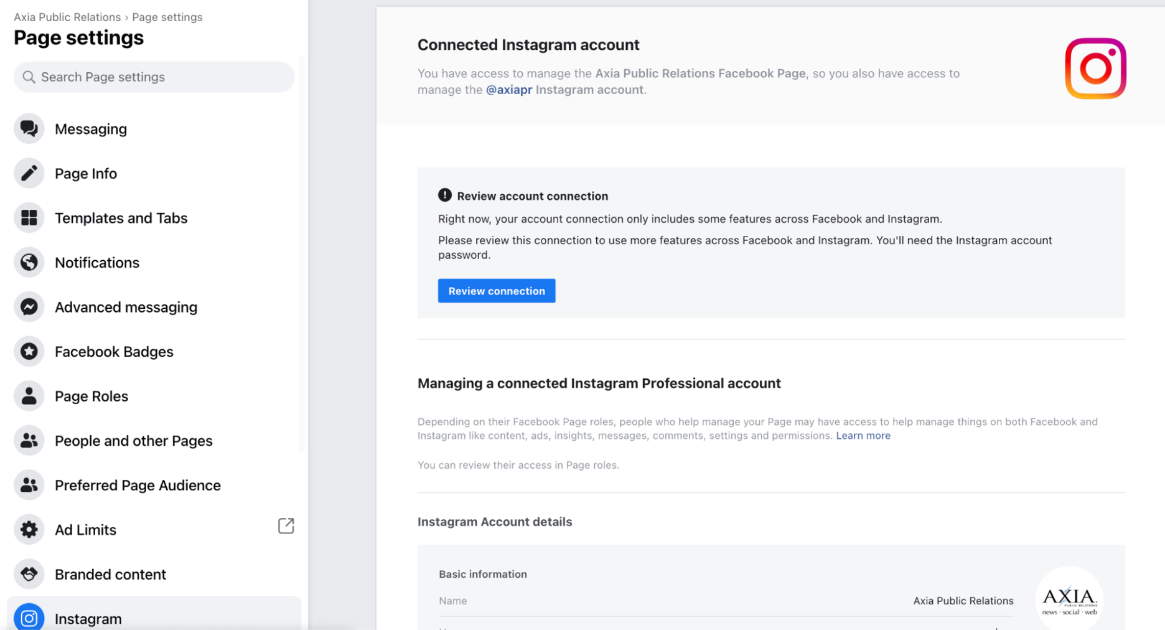The width and height of the screenshot is (1165, 630).
Task: Open Ad Limits external link icon
Action: pos(286,526)
